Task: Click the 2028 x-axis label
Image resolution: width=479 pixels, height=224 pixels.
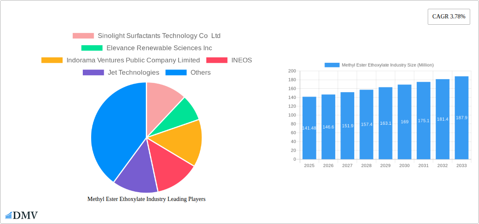Action: point(366,165)
